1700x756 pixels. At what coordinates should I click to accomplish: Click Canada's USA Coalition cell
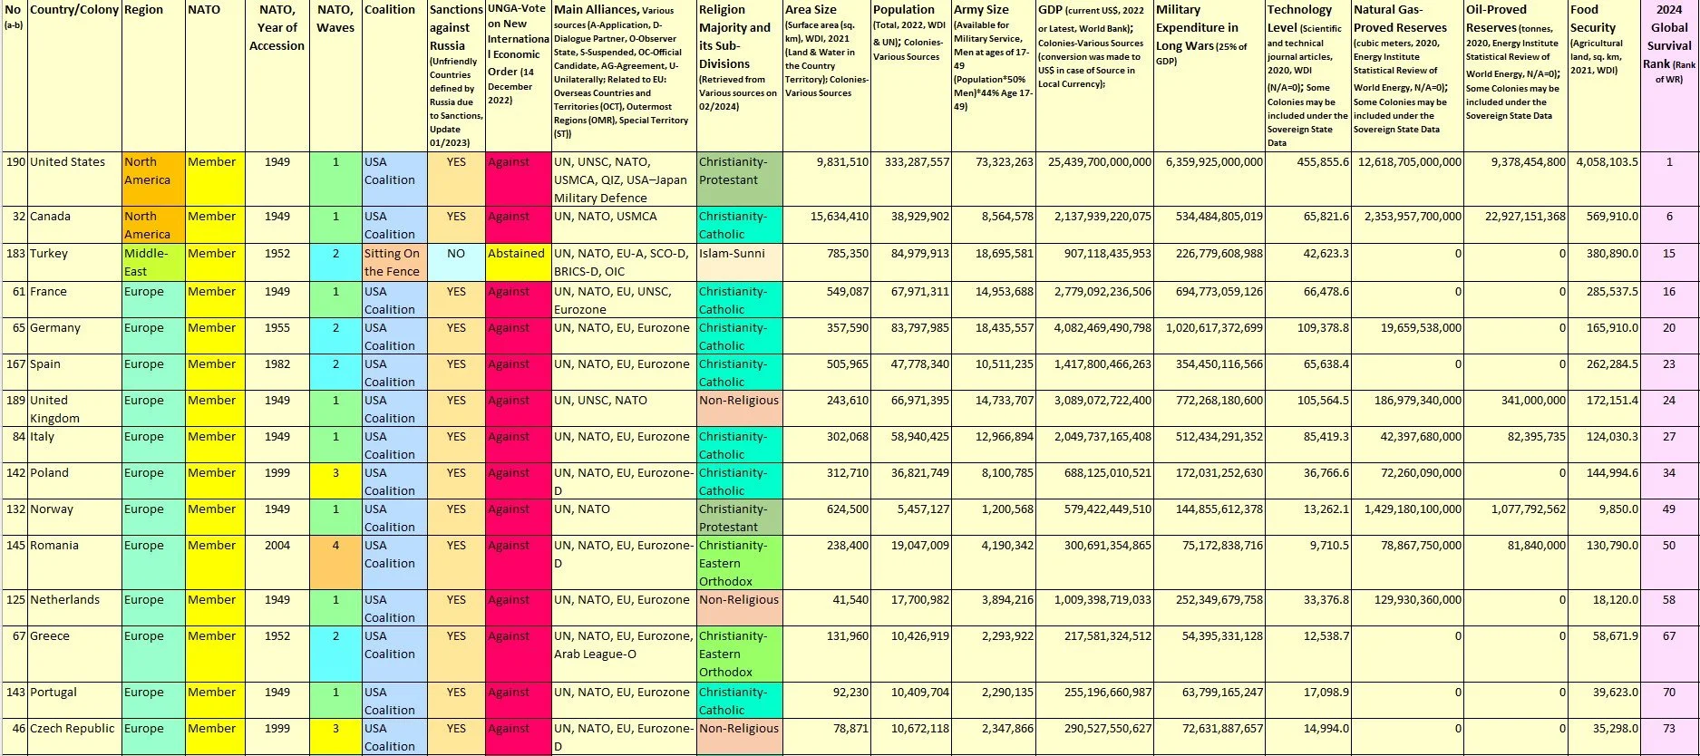394,225
